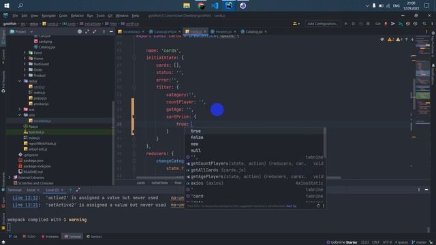
Task: Click Add Configuration button
Action: pyautogui.click(x=322, y=24)
